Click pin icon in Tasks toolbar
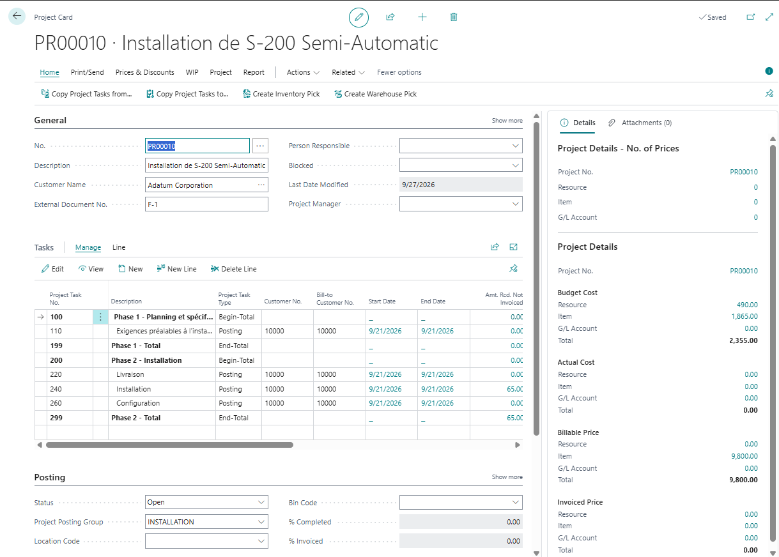 pos(513,269)
